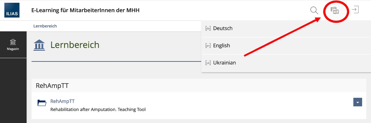Click the login arrow icon

tap(355, 10)
